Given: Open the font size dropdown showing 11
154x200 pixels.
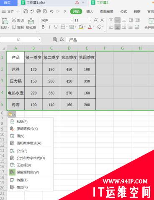Looking at the screenshot, I should coord(82,20).
